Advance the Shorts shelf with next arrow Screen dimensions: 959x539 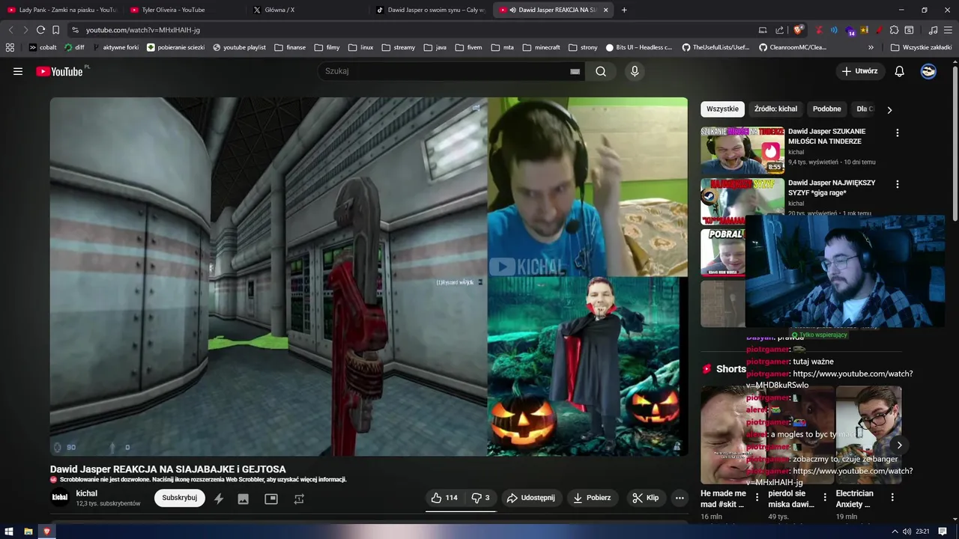(x=900, y=445)
